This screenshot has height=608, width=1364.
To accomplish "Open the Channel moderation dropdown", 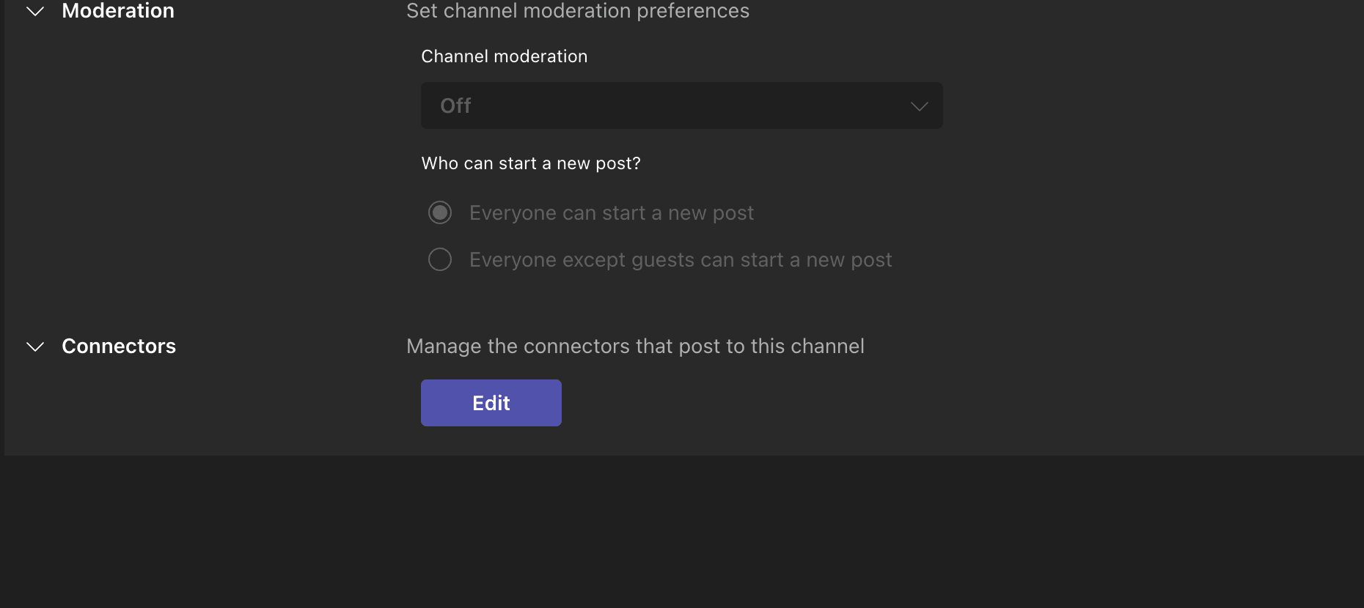I will (x=681, y=105).
